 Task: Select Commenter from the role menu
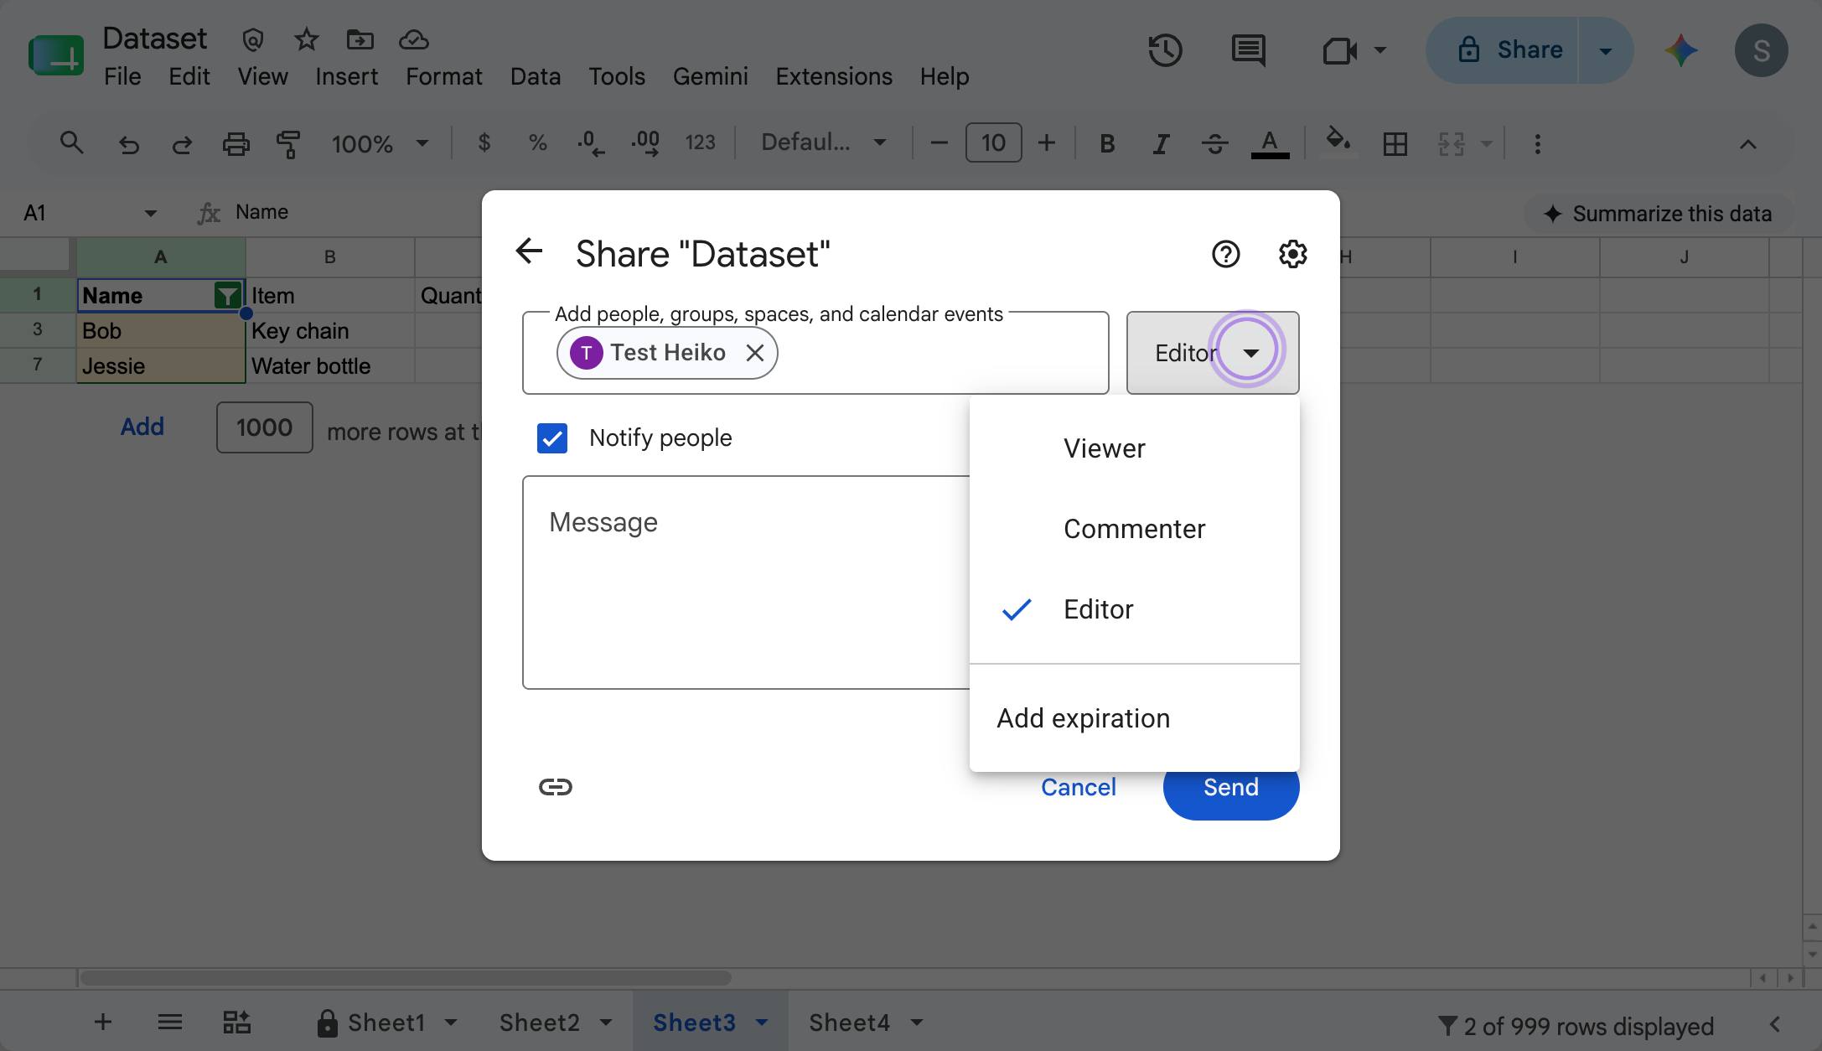coord(1134,529)
